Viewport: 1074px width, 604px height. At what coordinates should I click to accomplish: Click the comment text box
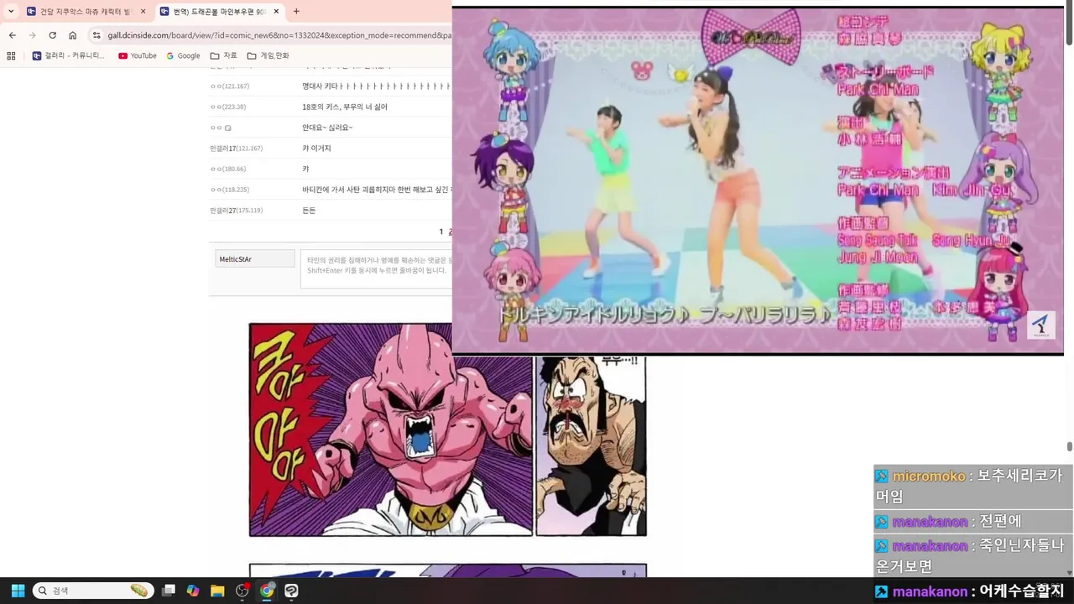(x=376, y=268)
